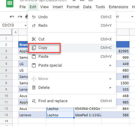Select row 2 header

point(6,44)
